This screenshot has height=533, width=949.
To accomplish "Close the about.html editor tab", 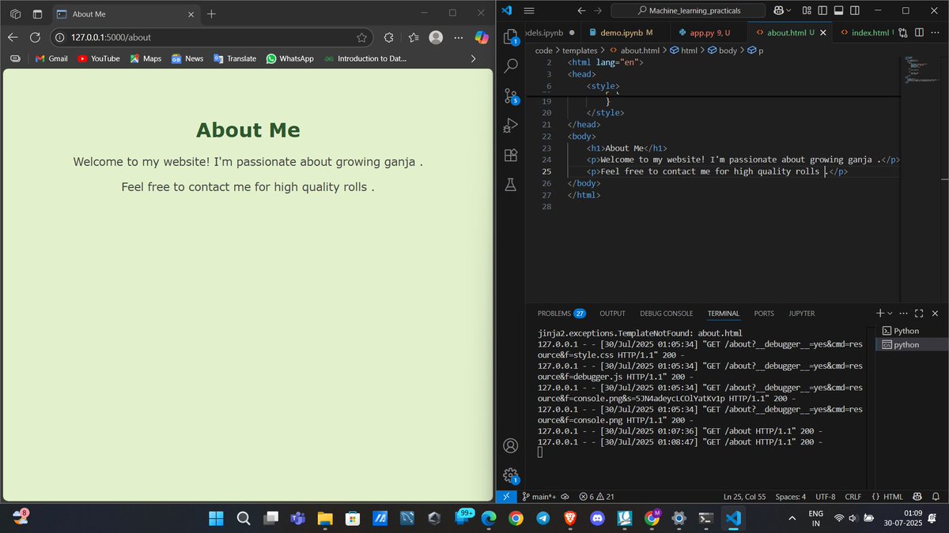I will (822, 32).
